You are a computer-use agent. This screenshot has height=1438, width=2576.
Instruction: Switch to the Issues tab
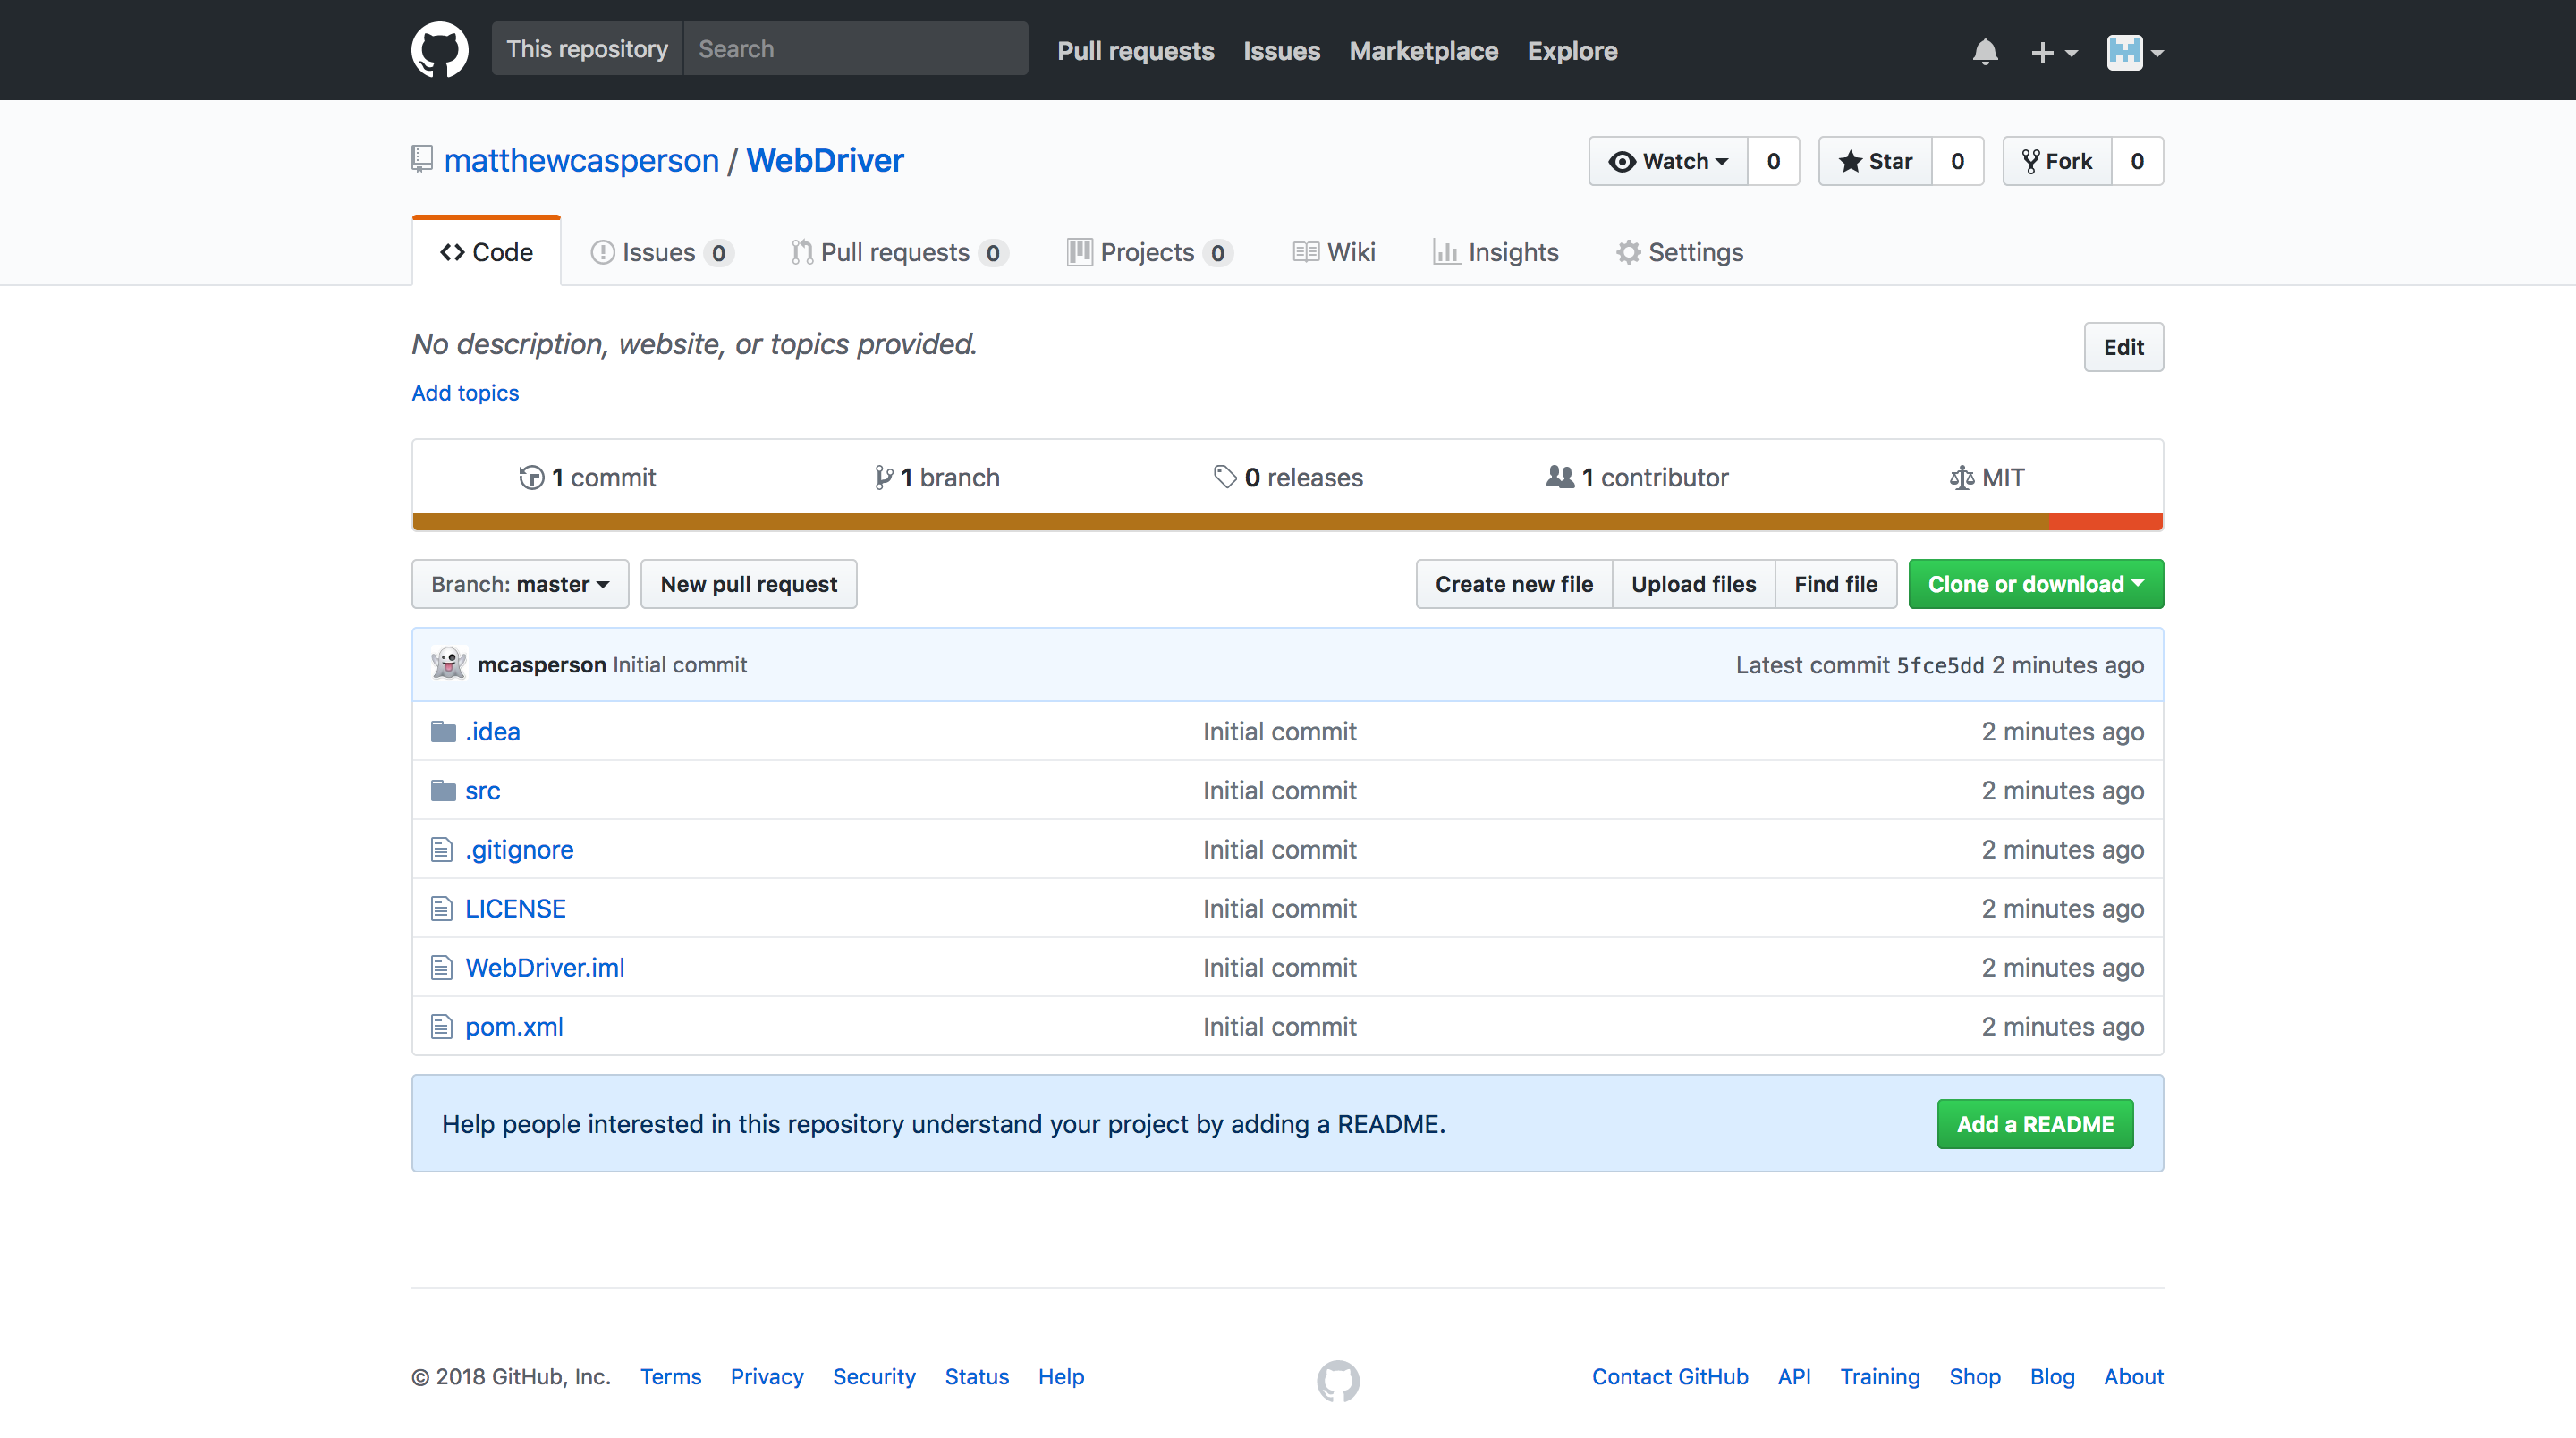point(660,252)
